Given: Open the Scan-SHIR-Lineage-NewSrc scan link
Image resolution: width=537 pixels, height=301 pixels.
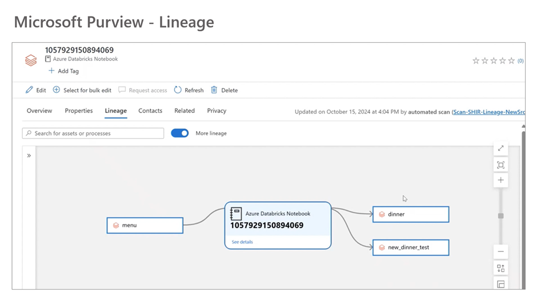Looking at the screenshot, I should click(x=488, y=112).
